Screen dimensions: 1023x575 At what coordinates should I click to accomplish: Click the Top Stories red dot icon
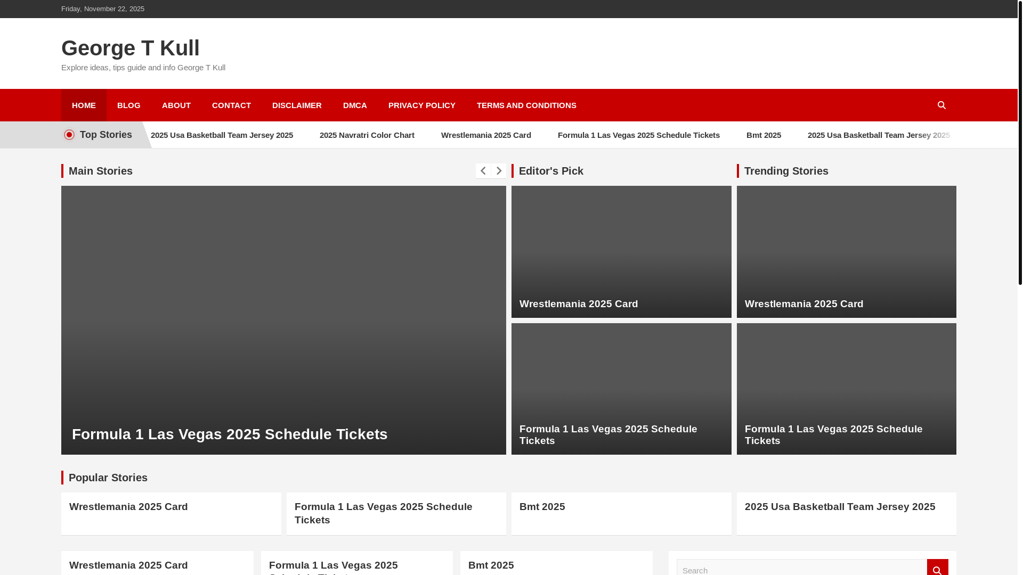click(x=69, y=135)
